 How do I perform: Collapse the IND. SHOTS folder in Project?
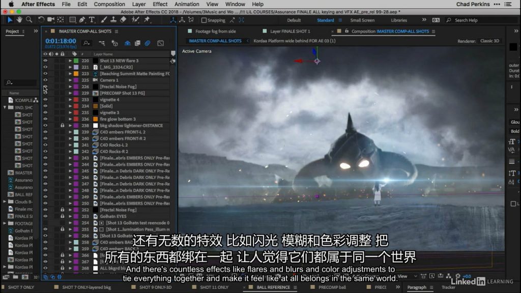5,107
